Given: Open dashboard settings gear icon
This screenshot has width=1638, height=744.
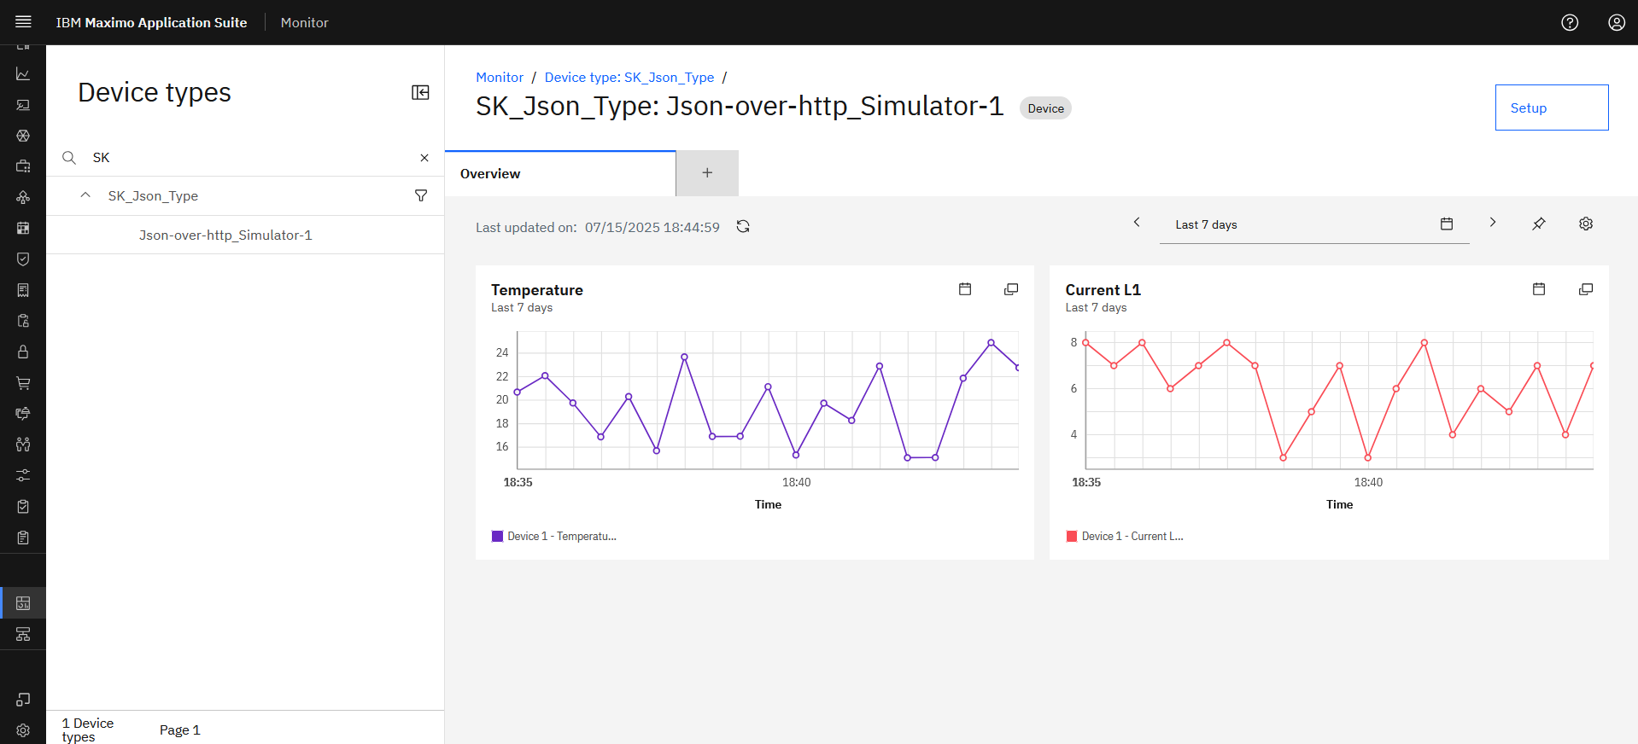Looking at the screenshot, I should coord(1586,224).
